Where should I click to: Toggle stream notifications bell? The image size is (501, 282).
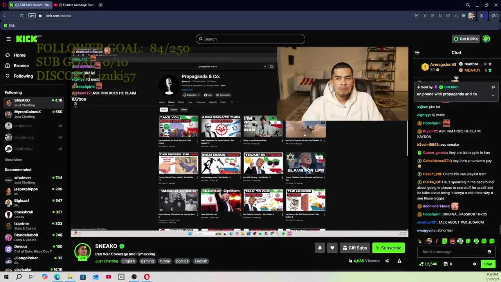320,248
